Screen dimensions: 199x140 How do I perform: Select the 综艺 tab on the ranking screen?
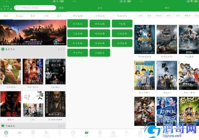click(178, 16)
